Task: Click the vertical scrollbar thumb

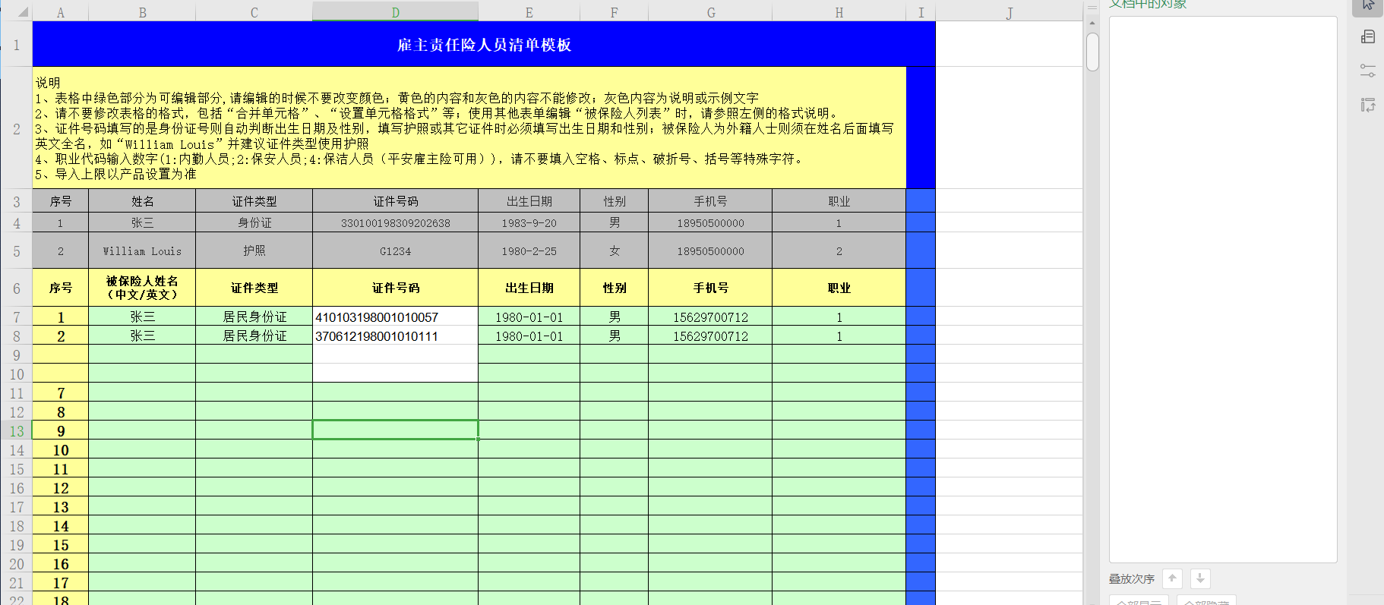Action: (1092, 51)
